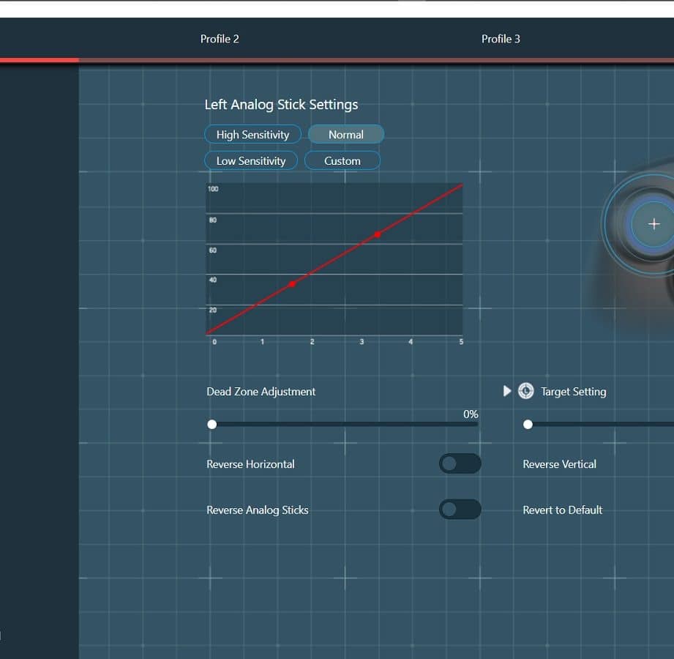Image resolution: width=674 pixels, height=659 pixels.
Task: Click the lower red curve control point
Action: (292, 284)
